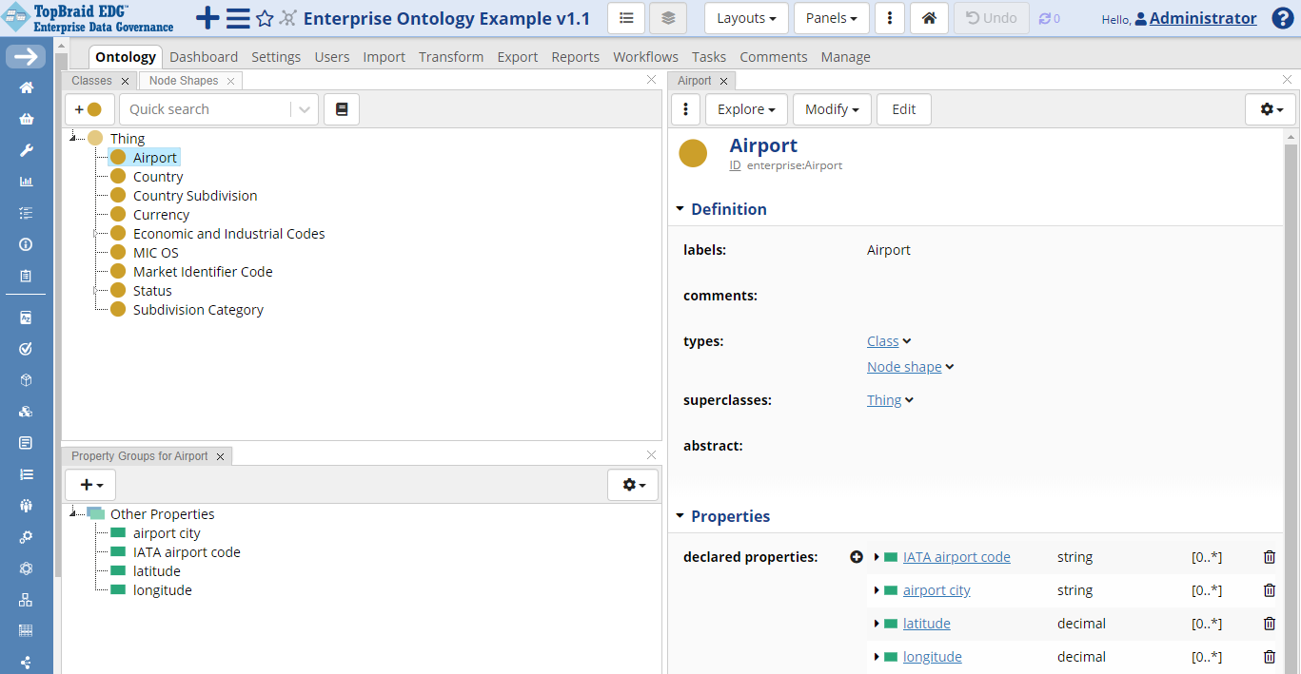Select the Home icon in the left sidebar
This screenshot has height=674, width=1301.
[x=25, y=87]
